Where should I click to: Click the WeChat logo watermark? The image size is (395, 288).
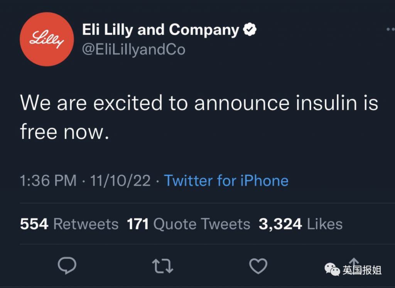click(x=332, y=269)
